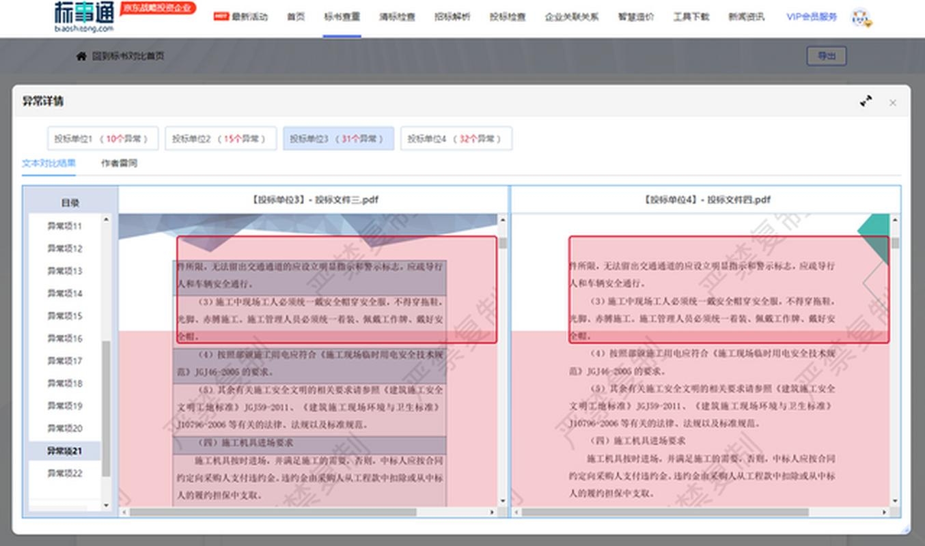The height and width of the screenshot is (546, 925).
Task: Click the 导出 export button
Action: point(826,56)
